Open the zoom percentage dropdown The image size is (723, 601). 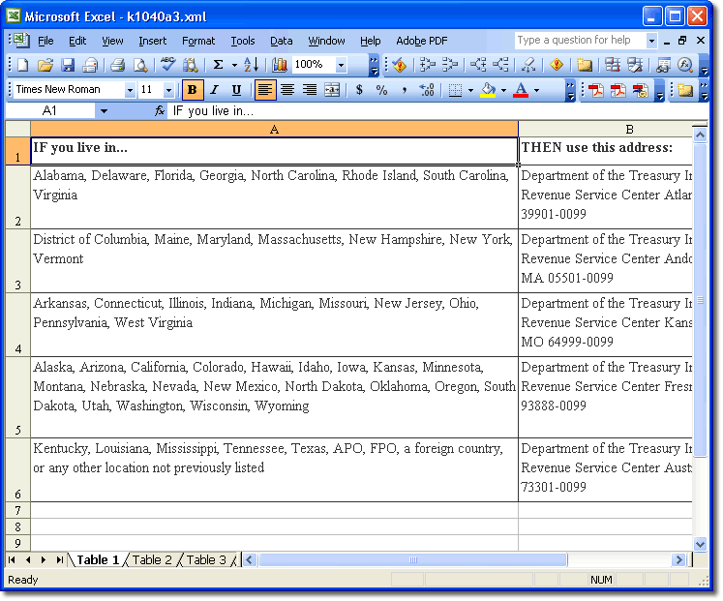click(x=341, y=65)
